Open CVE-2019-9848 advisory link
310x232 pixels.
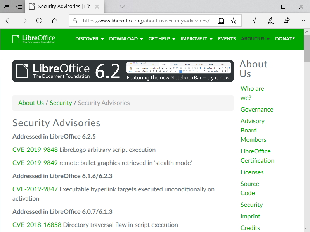point(35,150)
